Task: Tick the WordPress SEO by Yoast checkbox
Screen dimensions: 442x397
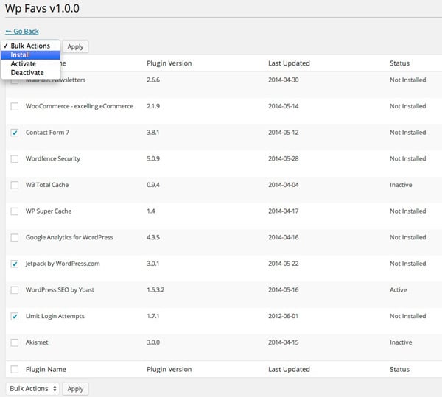Action: 15,290
